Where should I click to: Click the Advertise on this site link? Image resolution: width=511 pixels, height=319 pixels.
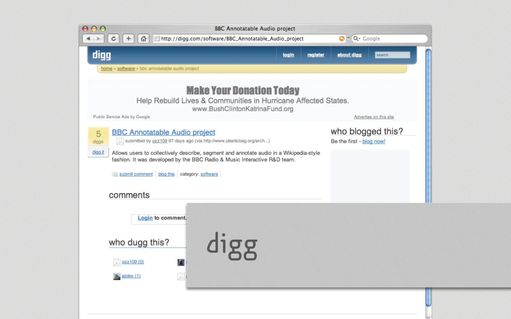point(374,117)
